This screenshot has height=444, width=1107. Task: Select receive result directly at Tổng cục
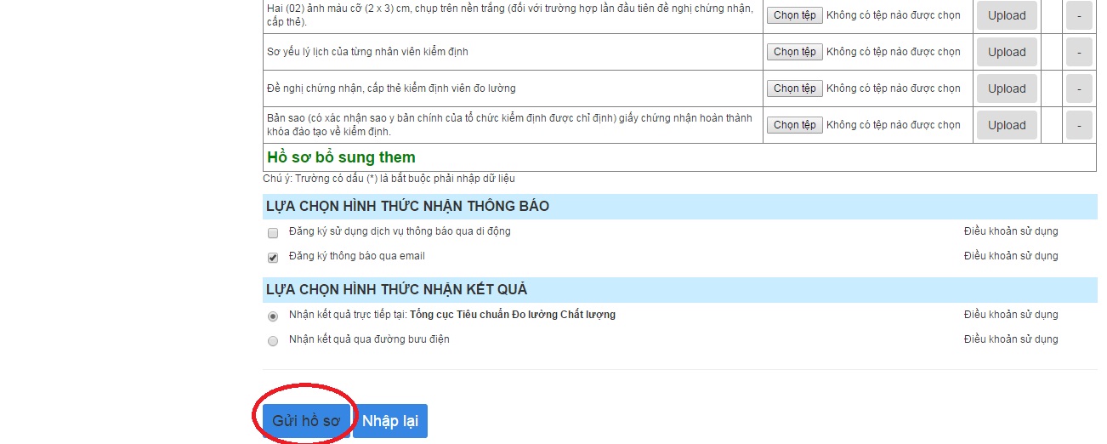(273, 316)
